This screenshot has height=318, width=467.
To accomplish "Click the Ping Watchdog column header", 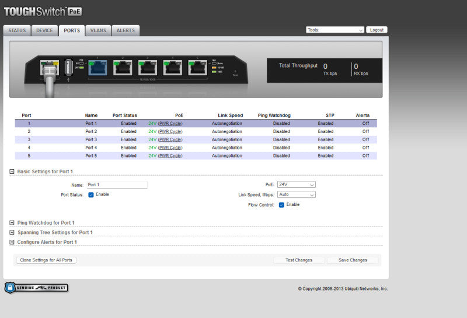I will [x=274, y=115].
